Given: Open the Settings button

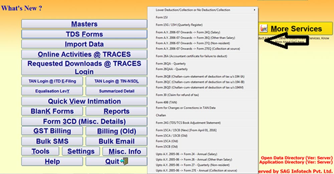Looking at the screenshot, I should [x=81, y=151].
